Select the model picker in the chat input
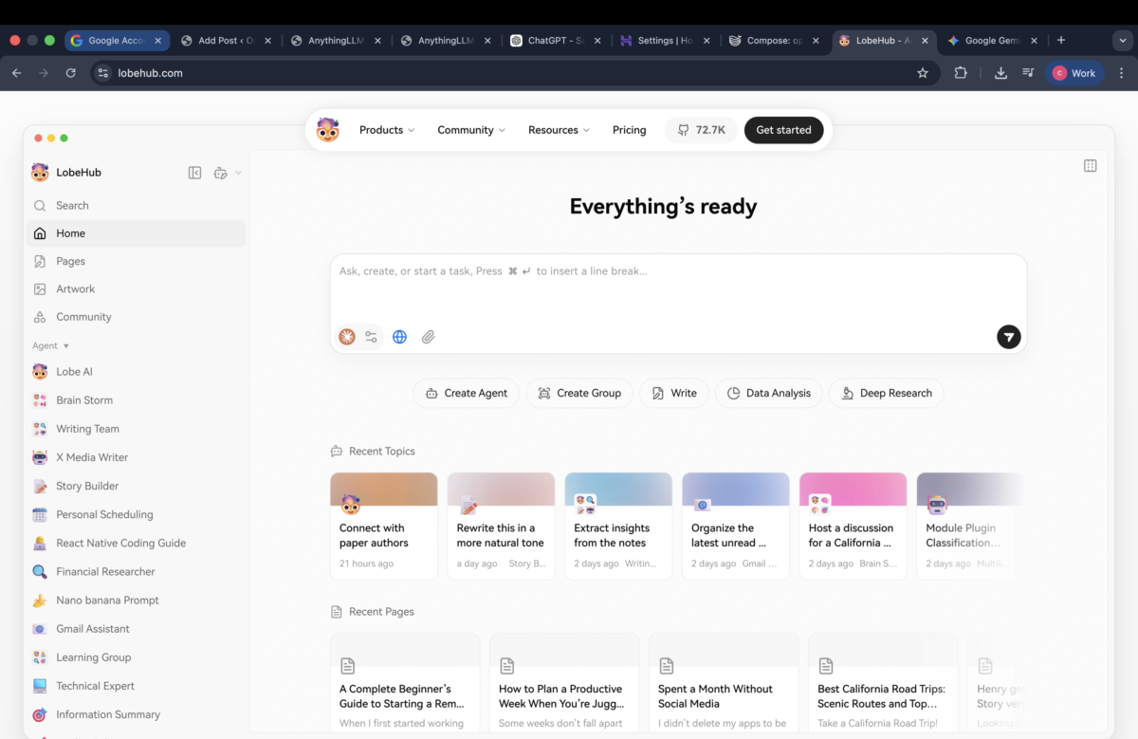Viewport: 1138px width, 739px height. (346, 337)
